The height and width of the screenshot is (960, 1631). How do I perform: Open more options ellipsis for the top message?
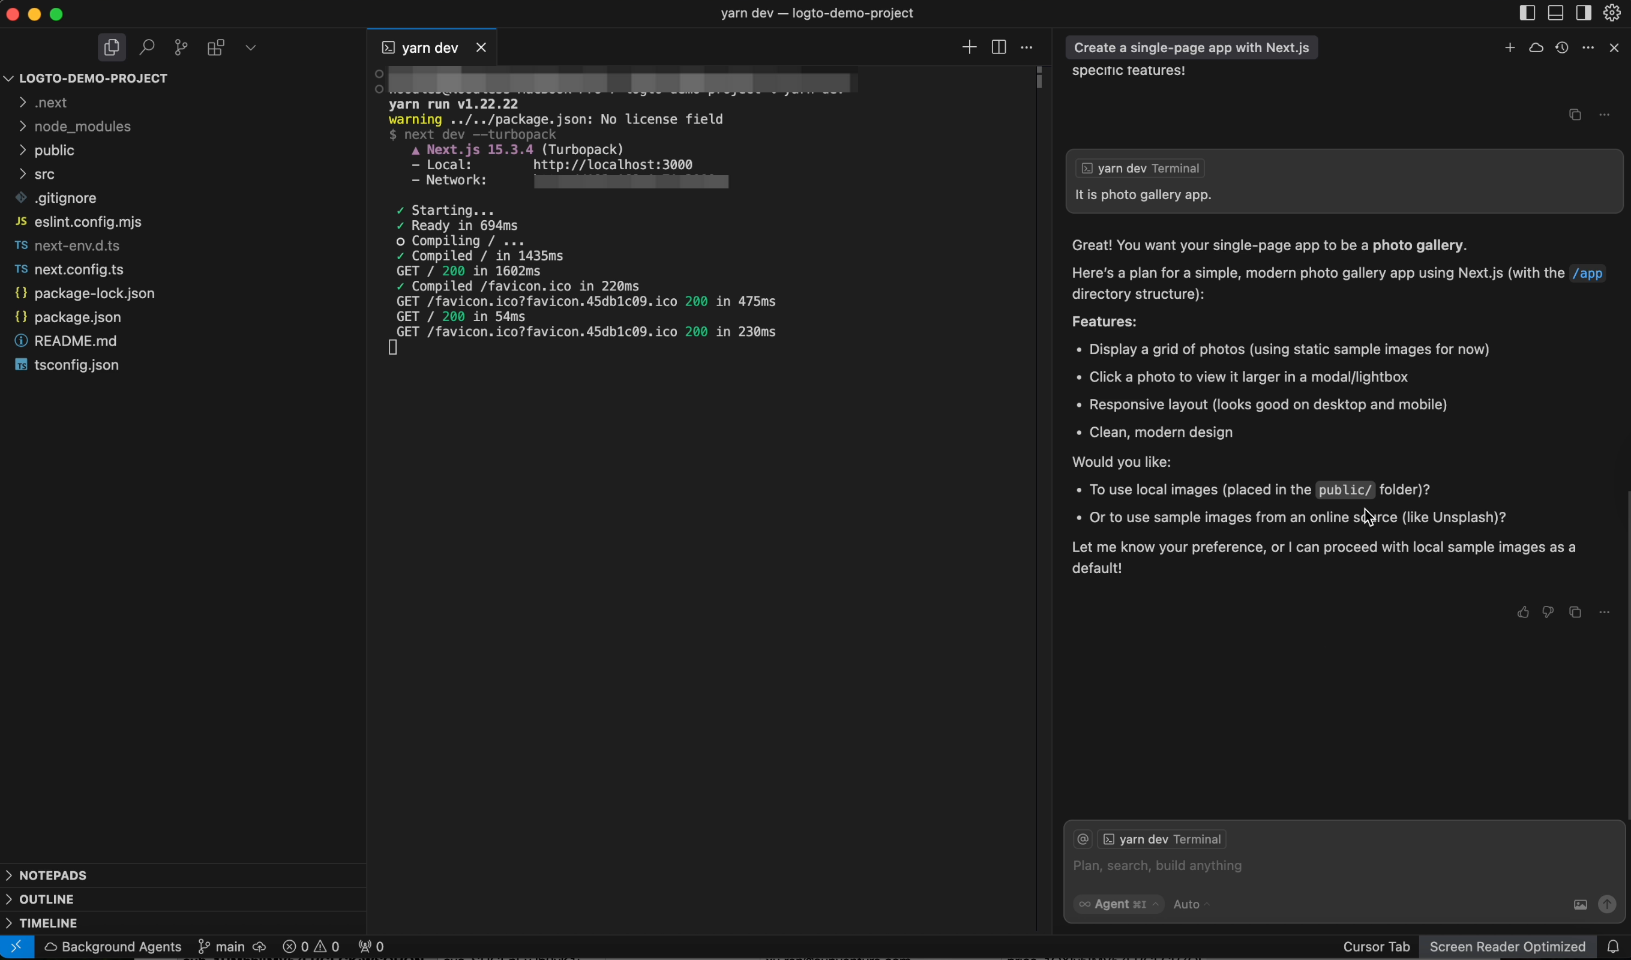[1605, 115]
